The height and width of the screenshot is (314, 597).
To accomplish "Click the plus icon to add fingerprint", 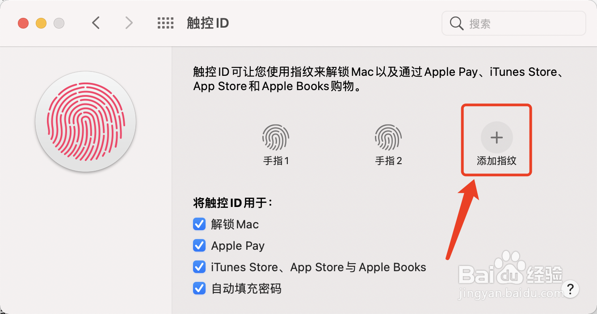I will click(x=496, y=137).
